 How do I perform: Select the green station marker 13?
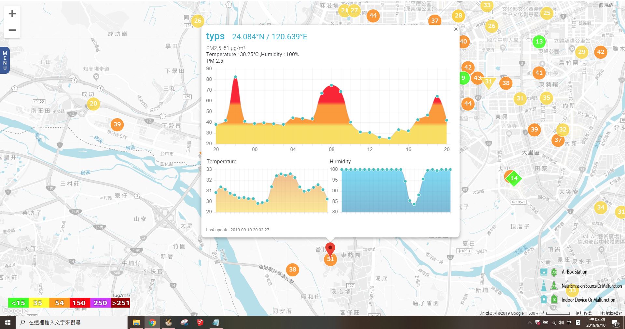coord(539,42)
